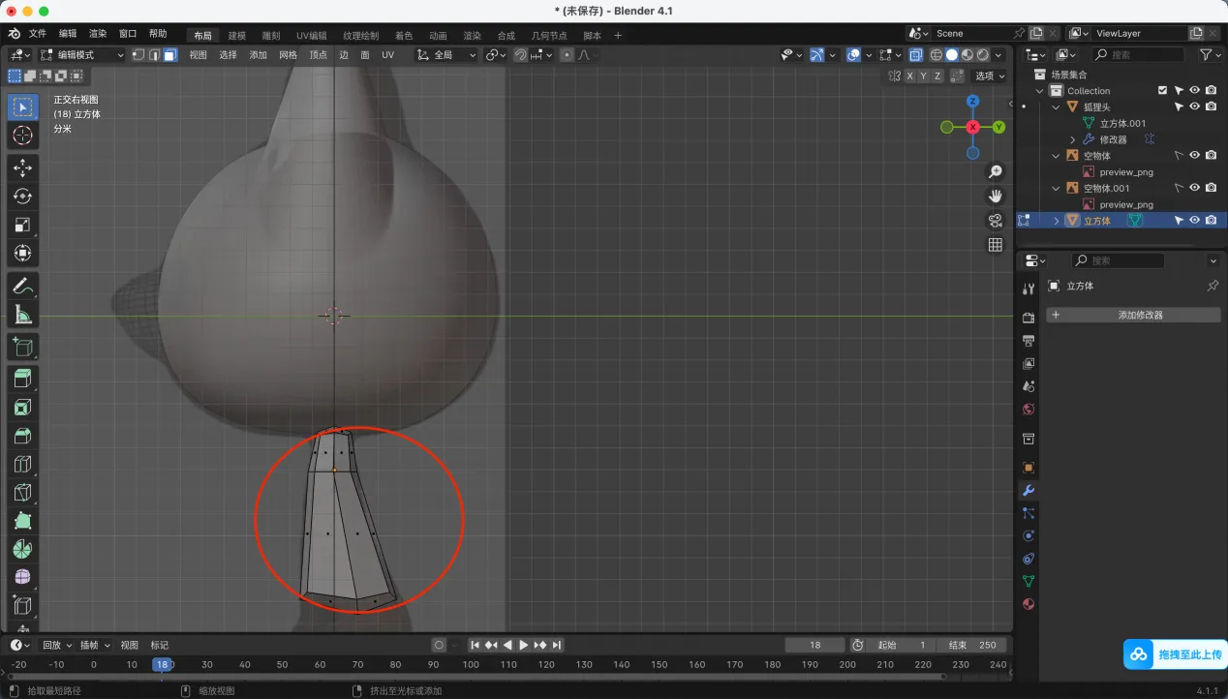
Task: Expand the 修改器 tree item
Action: (1072, 139)
